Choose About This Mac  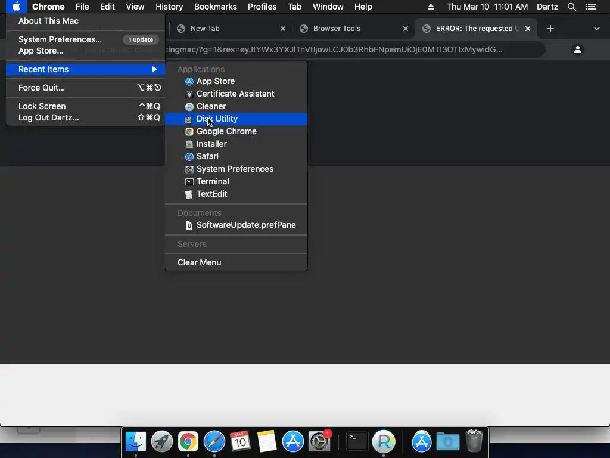tap(86, 21)
